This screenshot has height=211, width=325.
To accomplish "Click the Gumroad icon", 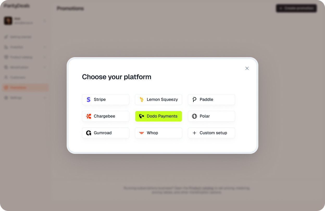I will tap(89, 133).
